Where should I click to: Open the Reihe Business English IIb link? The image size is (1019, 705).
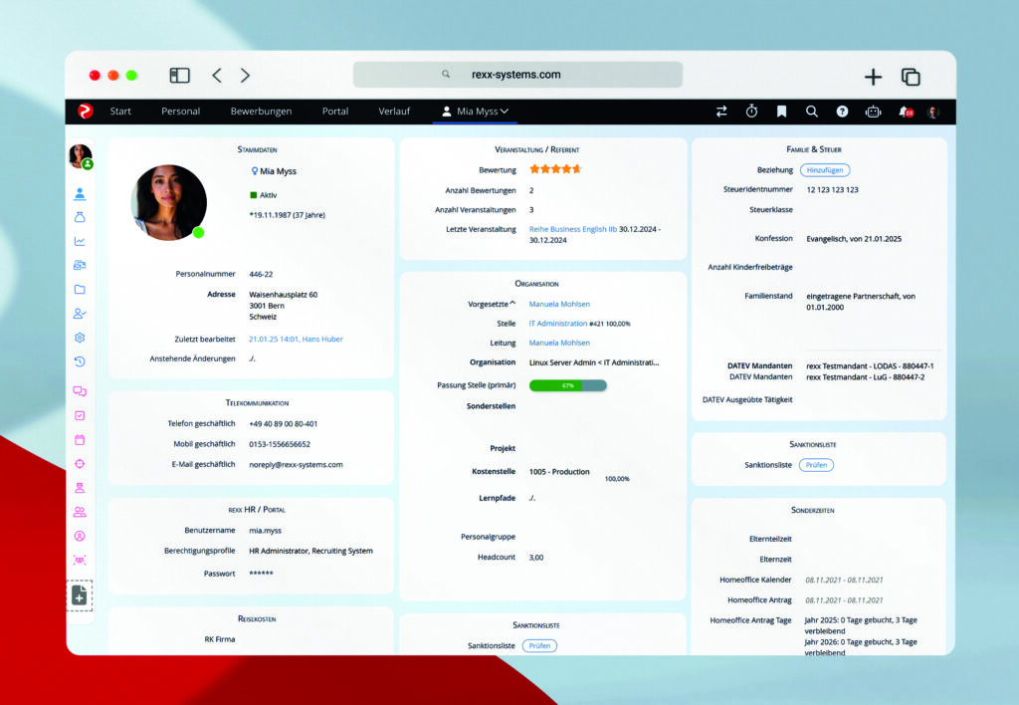coord(572,229)
